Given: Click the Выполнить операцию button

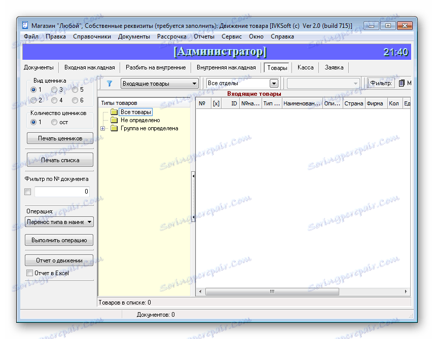Looking at the screenshot, I should click(59, 240).
